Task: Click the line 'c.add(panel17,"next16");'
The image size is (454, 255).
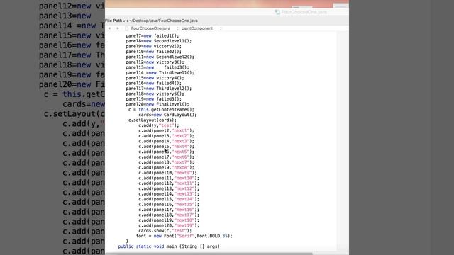Action: [169, 210]
